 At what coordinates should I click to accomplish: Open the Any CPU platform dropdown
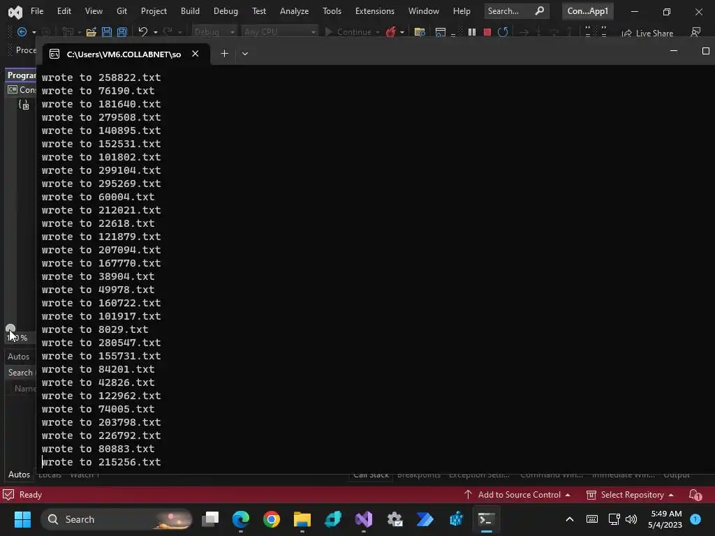[x=279, y=32]
